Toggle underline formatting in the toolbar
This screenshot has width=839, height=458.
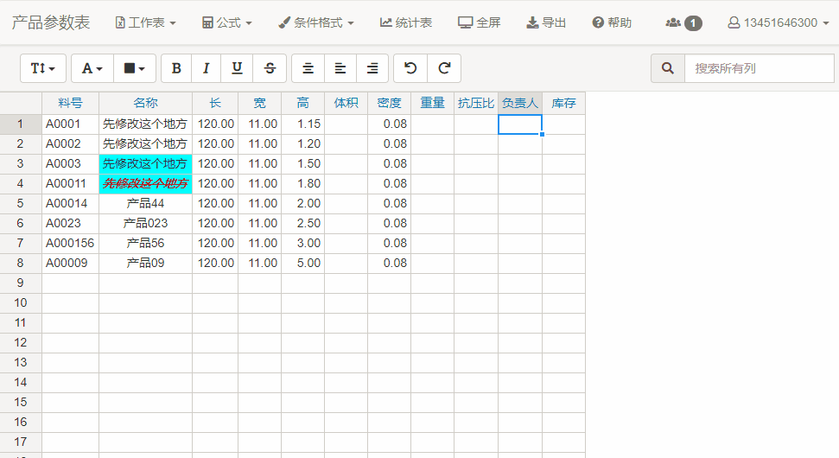(236, 68)
